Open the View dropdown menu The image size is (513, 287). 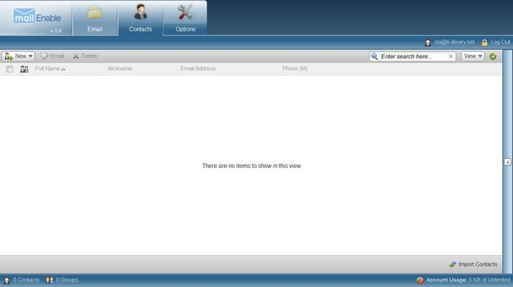(473, 56)
